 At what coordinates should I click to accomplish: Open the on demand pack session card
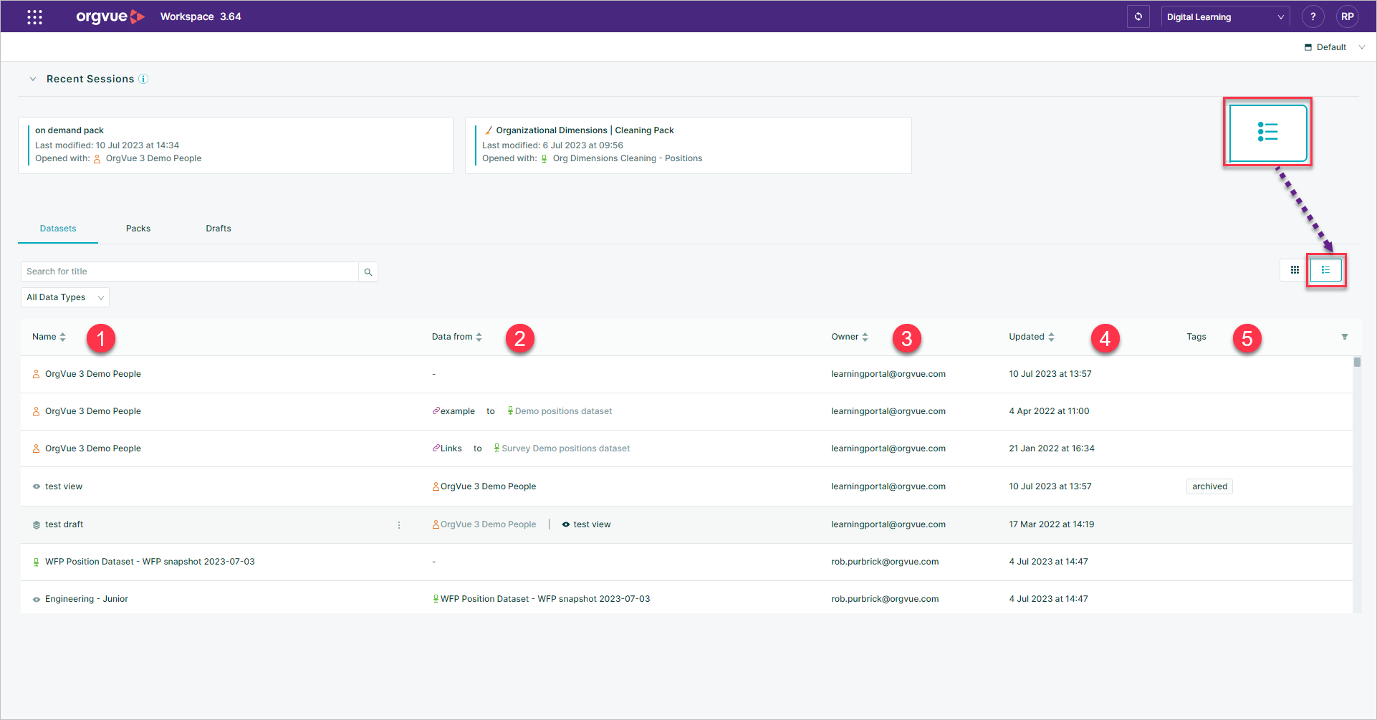click(x=236, y=145)
